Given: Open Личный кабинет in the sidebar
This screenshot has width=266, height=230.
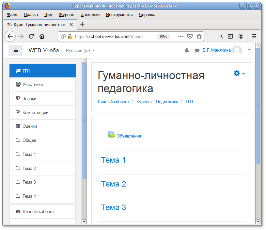Looking at the screenshot, I should [42, 211].
